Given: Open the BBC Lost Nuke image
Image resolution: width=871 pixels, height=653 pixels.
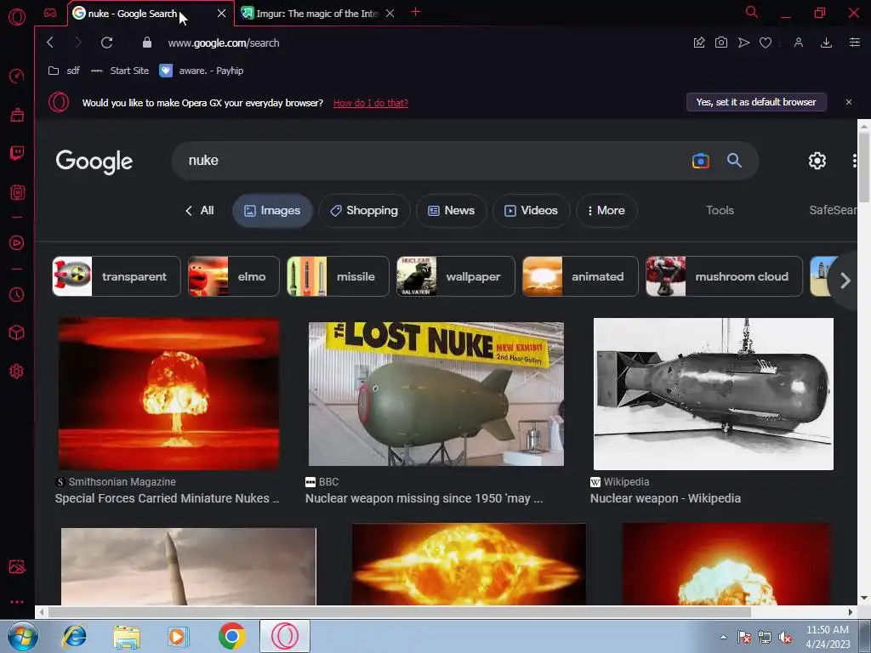Looking at the screenshot, I should [436, 394].
